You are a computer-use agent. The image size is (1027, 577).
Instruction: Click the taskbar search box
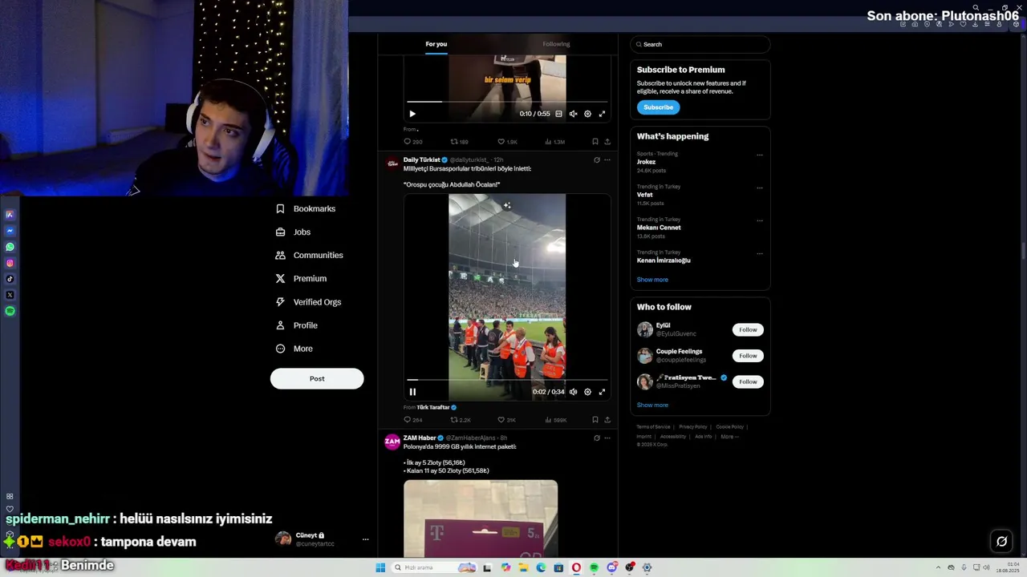[434, 567]
